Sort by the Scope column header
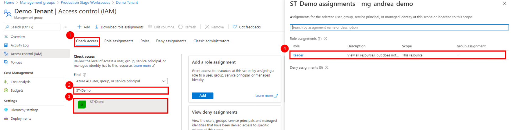511x130 pixels. [407, 46]
